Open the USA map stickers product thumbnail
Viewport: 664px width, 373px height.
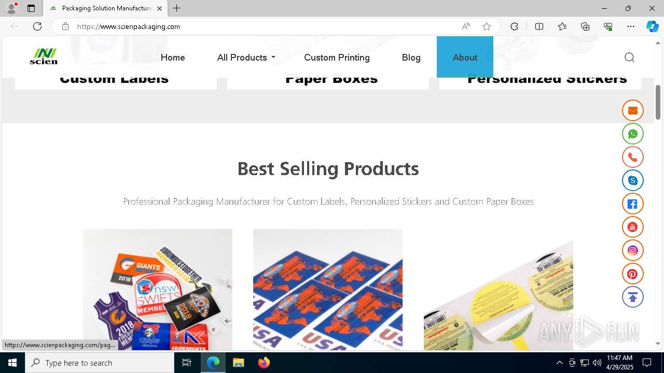pos(328,289)
